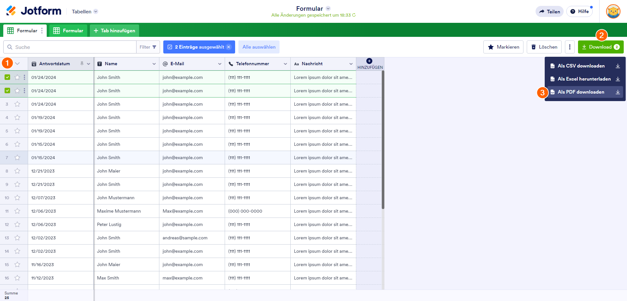Open the three-dot menu on the active Formular tab
Image resolution: width=627 pixels, height=301 pixels.
pos(42,31)
